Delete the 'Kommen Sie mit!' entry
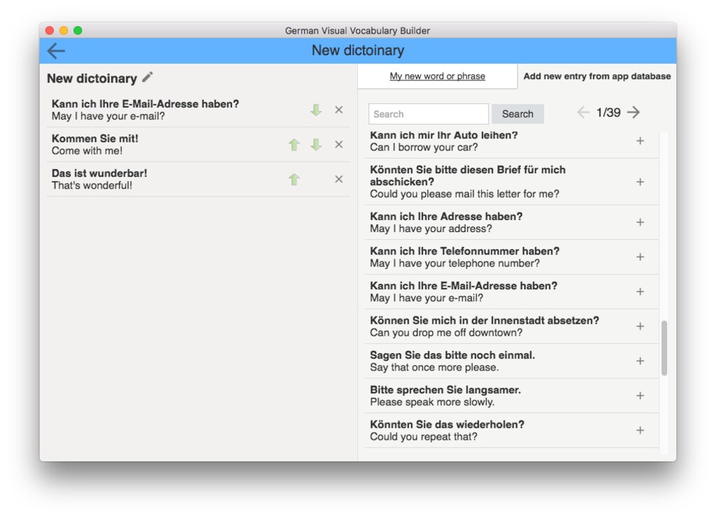Screen dimensions: 716x518 [x=339, y=145]
